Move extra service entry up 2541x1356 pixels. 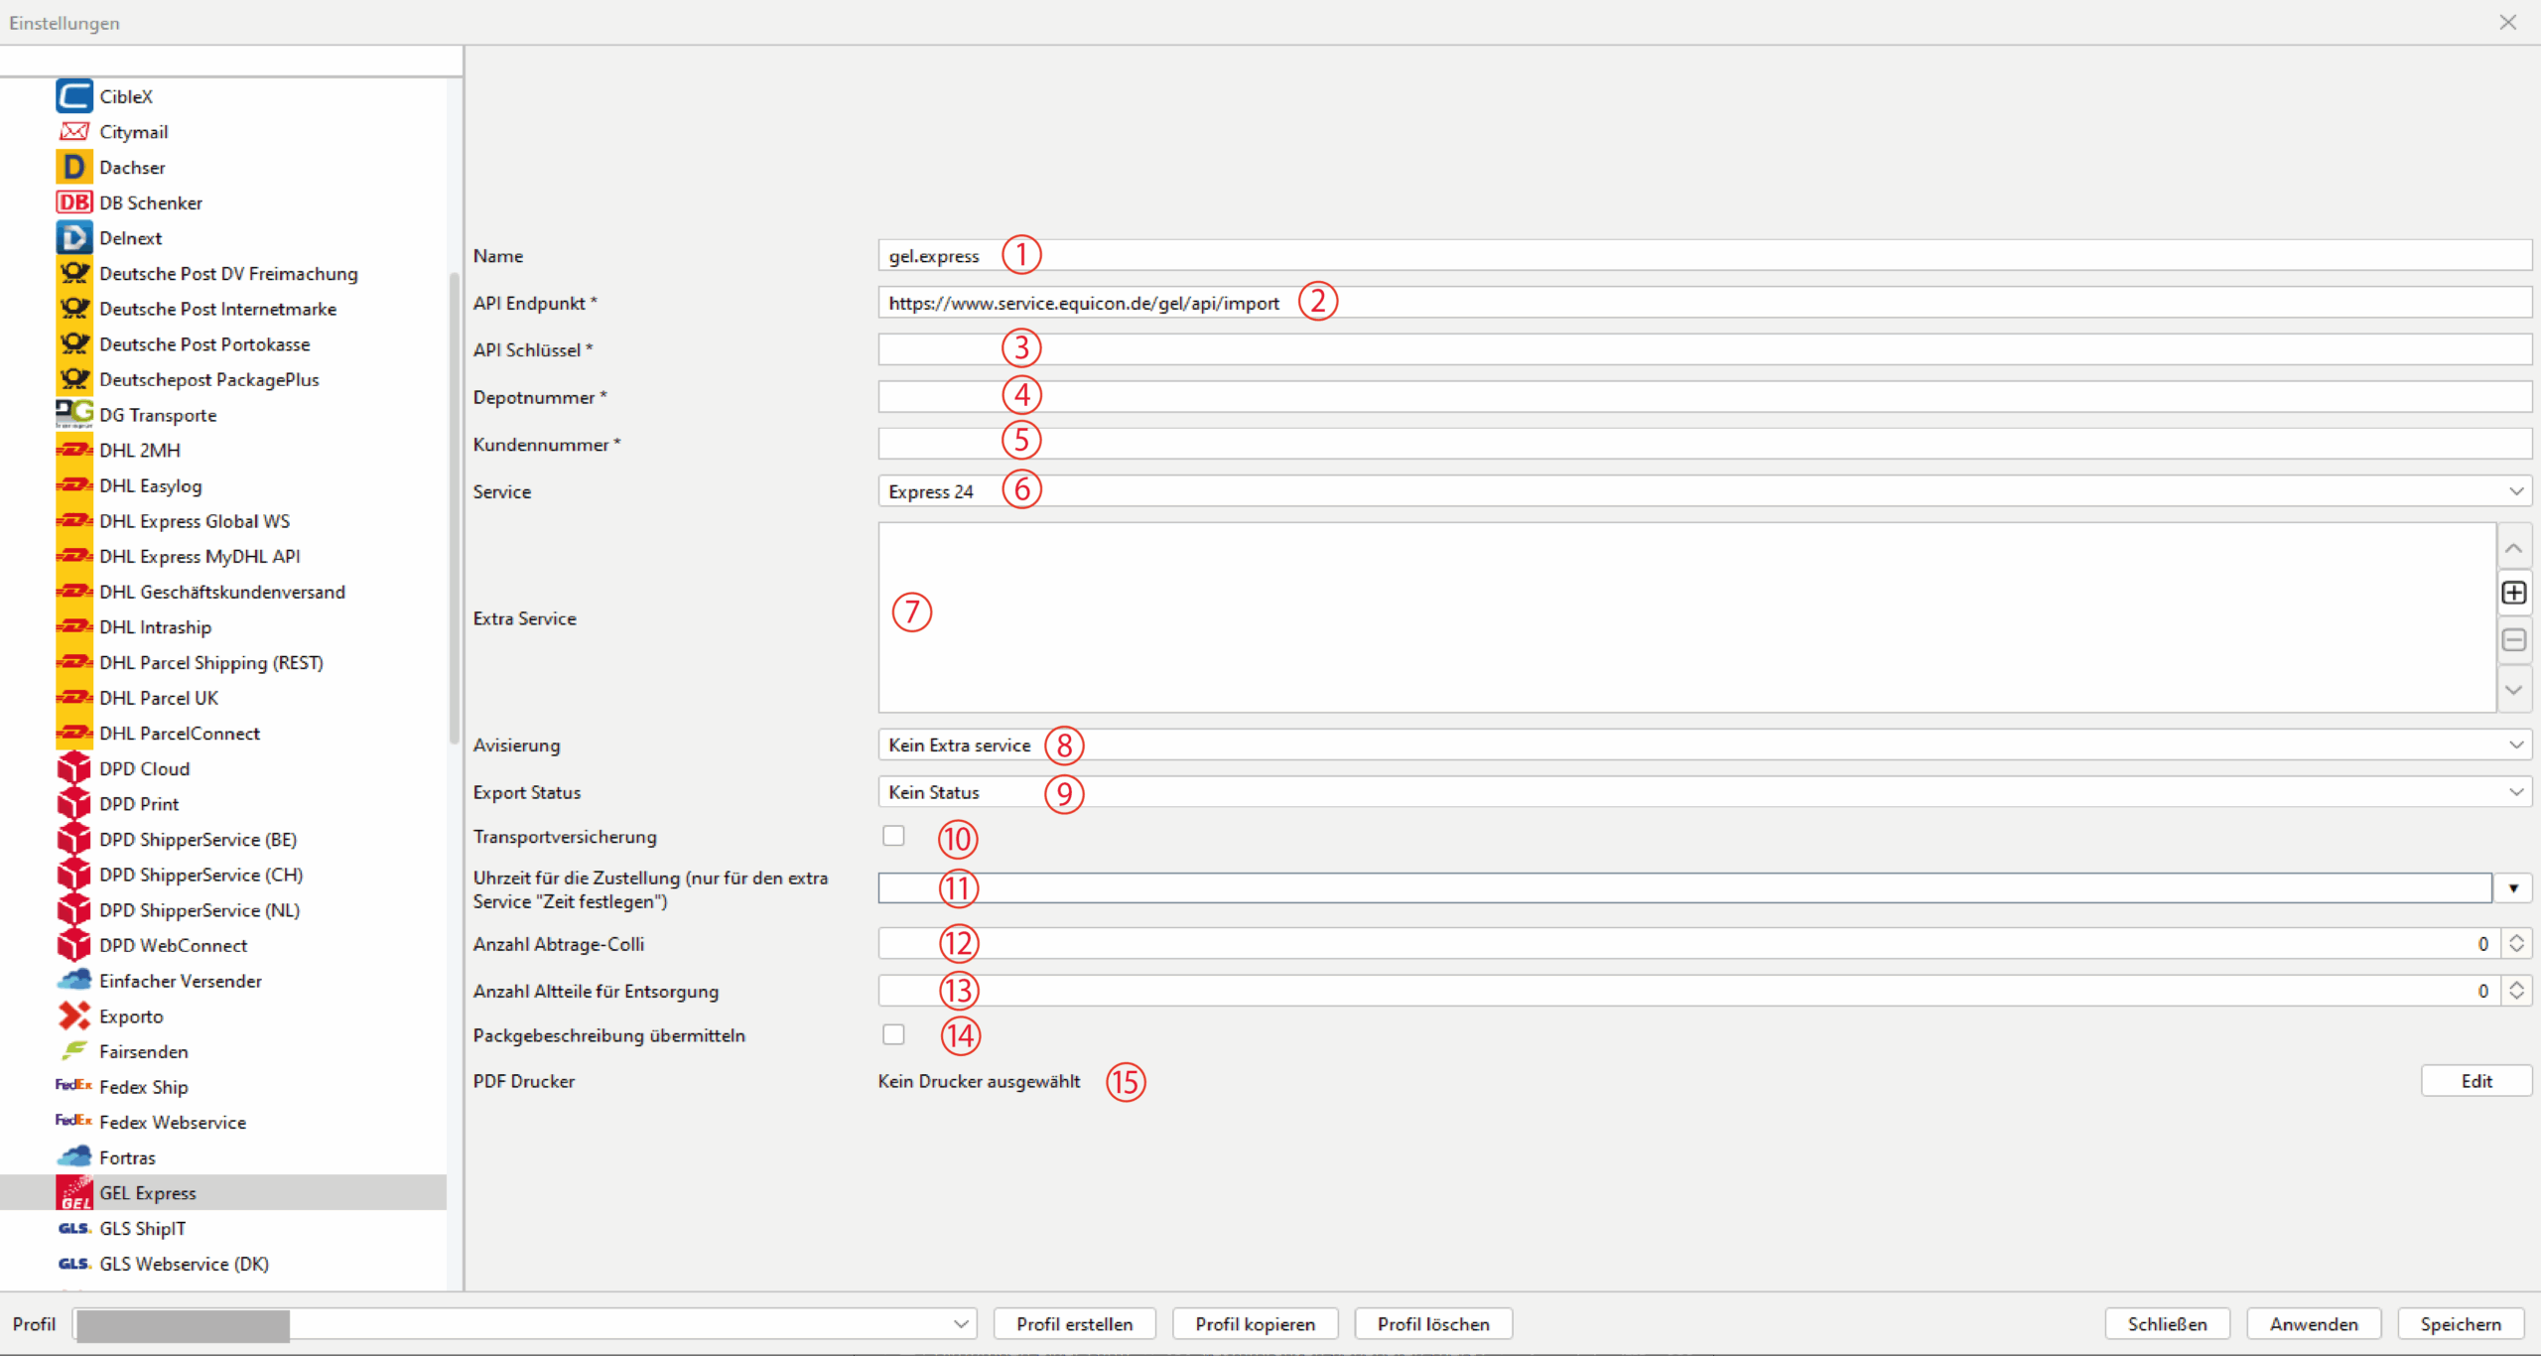[x=2514, y=547]
